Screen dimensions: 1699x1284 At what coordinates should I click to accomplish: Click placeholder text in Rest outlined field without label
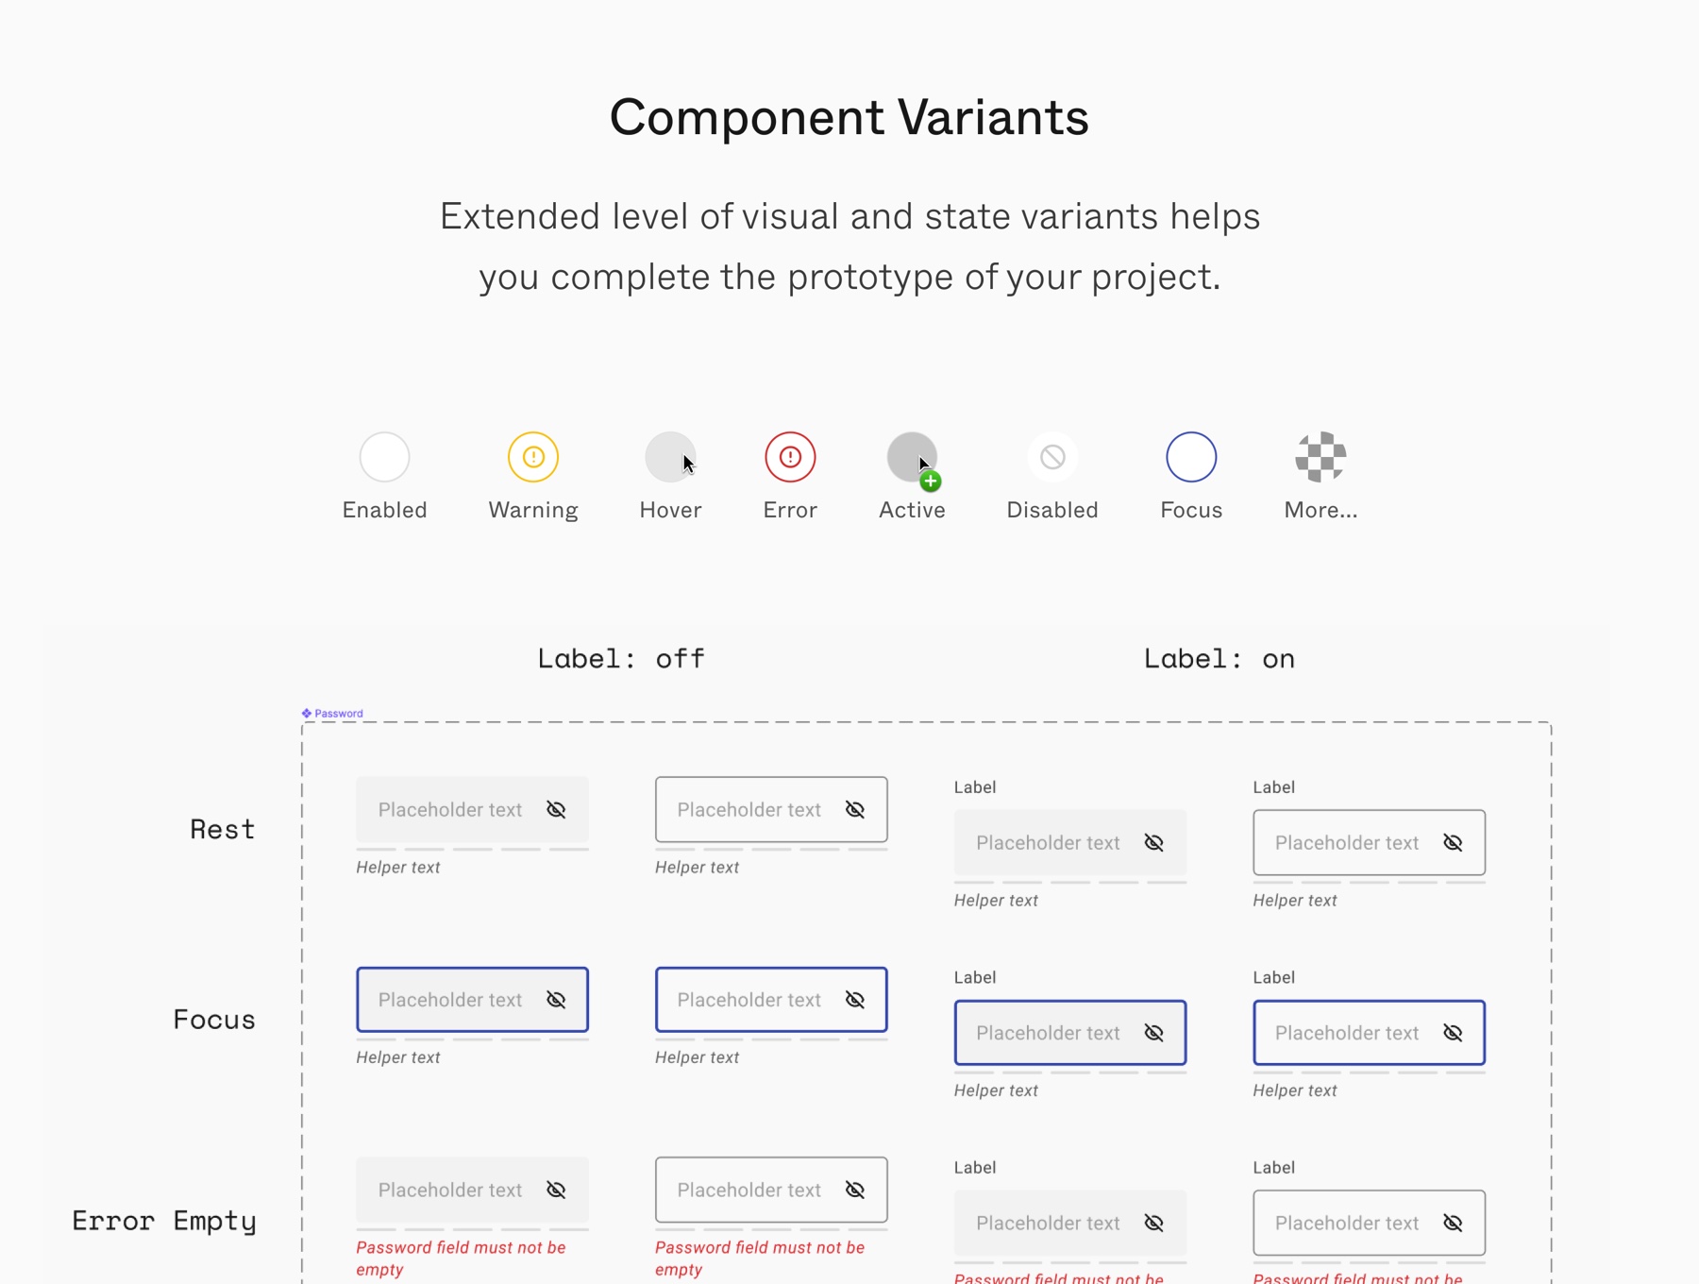click(x=749, y=810)
